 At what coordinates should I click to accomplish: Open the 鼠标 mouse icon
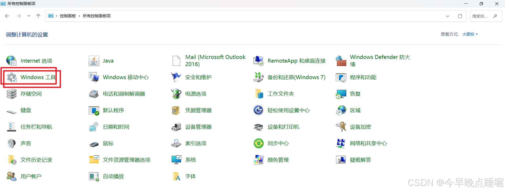[x=94, y=144]
